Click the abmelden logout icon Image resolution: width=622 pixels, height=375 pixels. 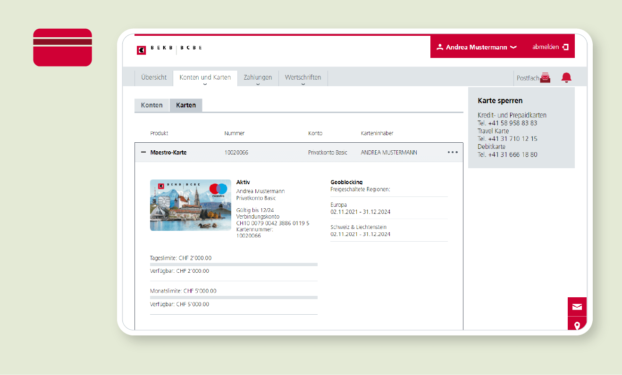[565, 47]
